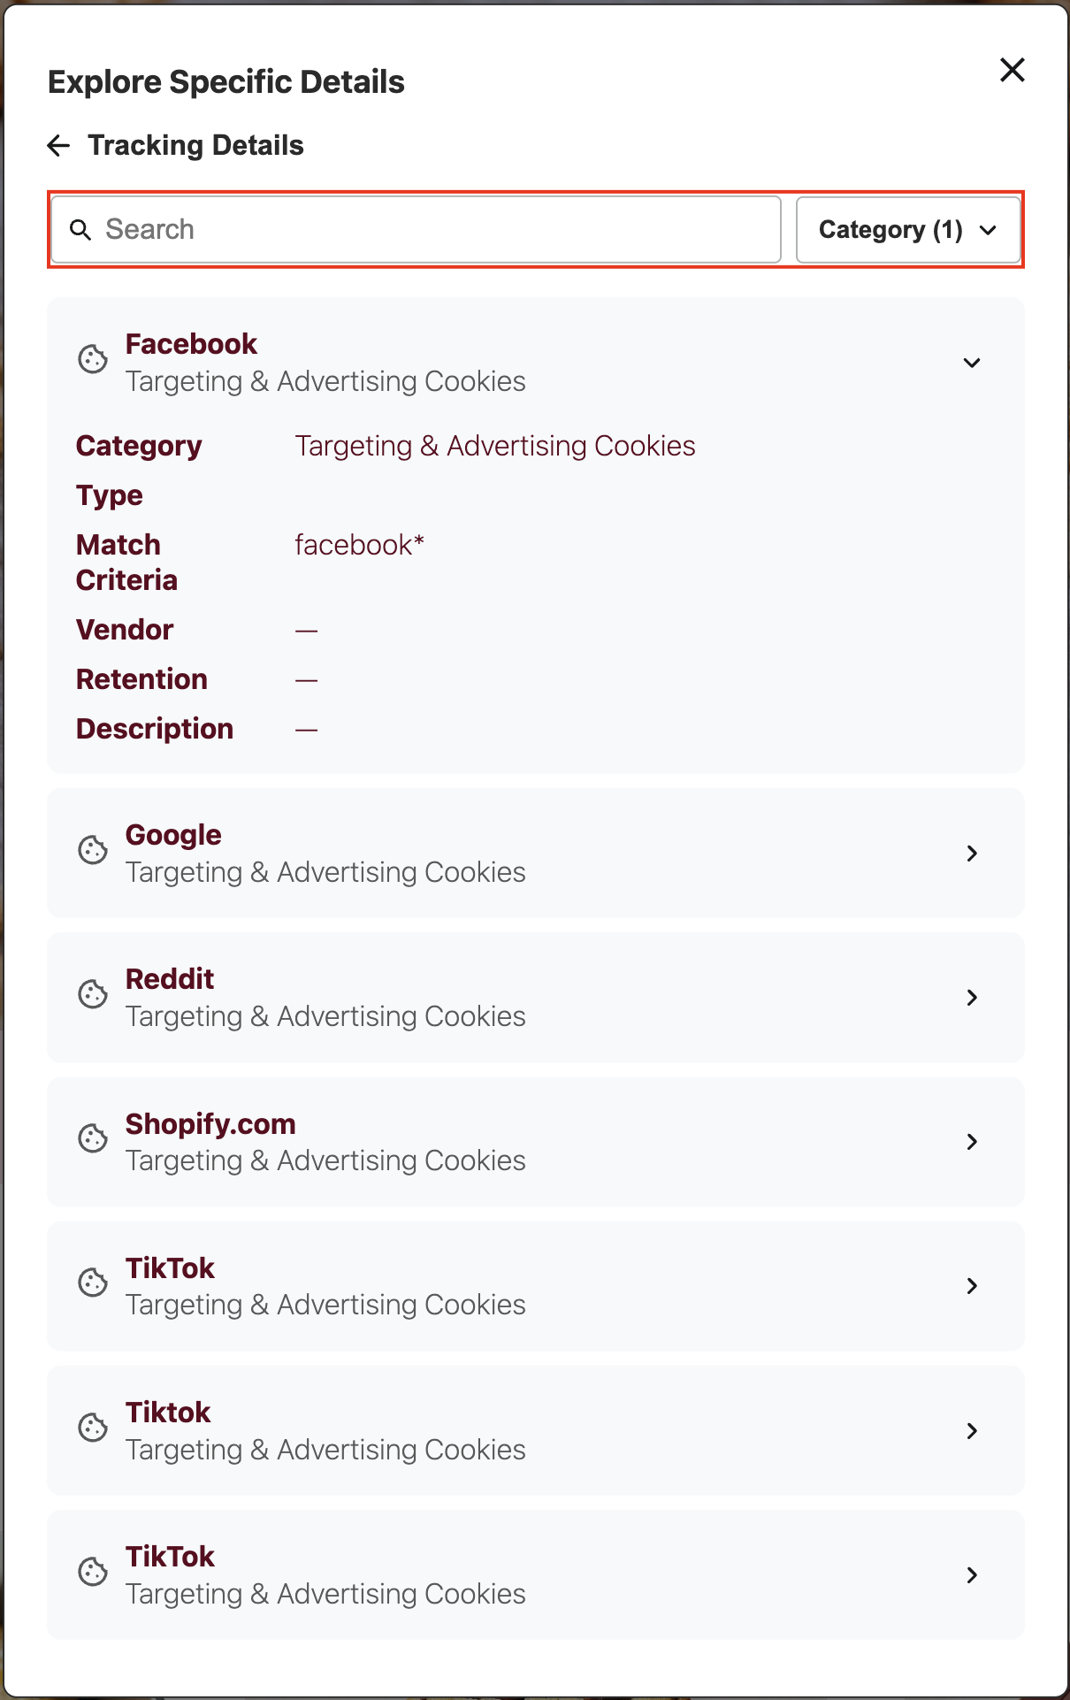Expand the Shopify.com cookie entry
1070x1700 pixels.
972,1142
